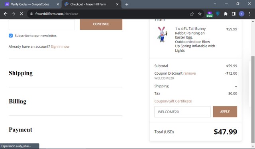Focus the coupon code input field
255x149 pixels.
(x=182, y=112)
